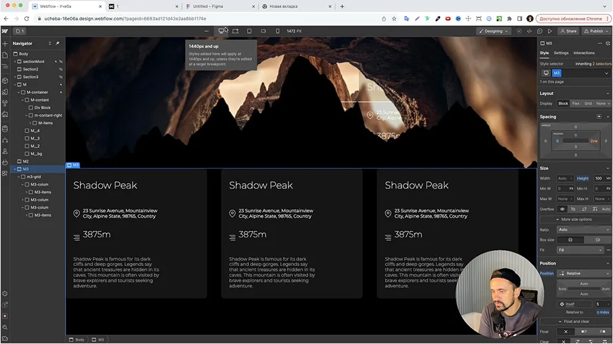
Task: Click Chrome update available button
Action: click(x=574, y=18)
